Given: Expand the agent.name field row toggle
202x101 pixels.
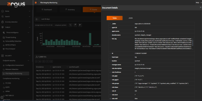Looking at the screenshot, I should click(x=110, y=31).
